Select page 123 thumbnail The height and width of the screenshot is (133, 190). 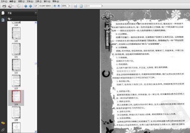[16, 81]
